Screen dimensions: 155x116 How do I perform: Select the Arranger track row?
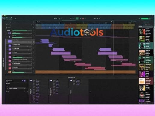[x=20, y=25]
